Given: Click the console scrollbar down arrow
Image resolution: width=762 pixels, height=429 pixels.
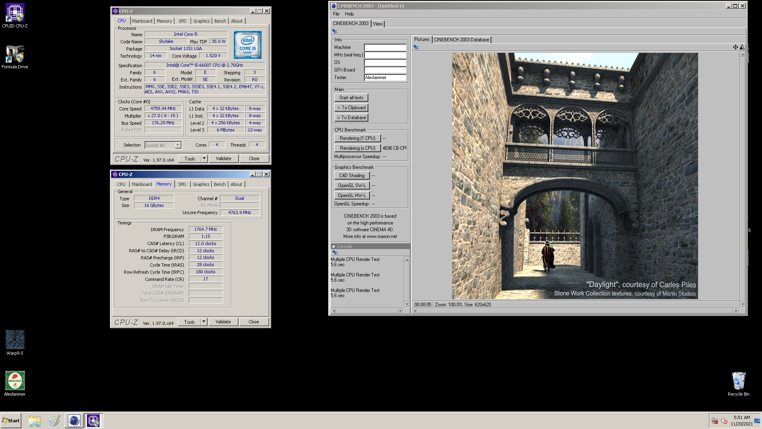Looking at the screenshot, I should coord(407,304).
